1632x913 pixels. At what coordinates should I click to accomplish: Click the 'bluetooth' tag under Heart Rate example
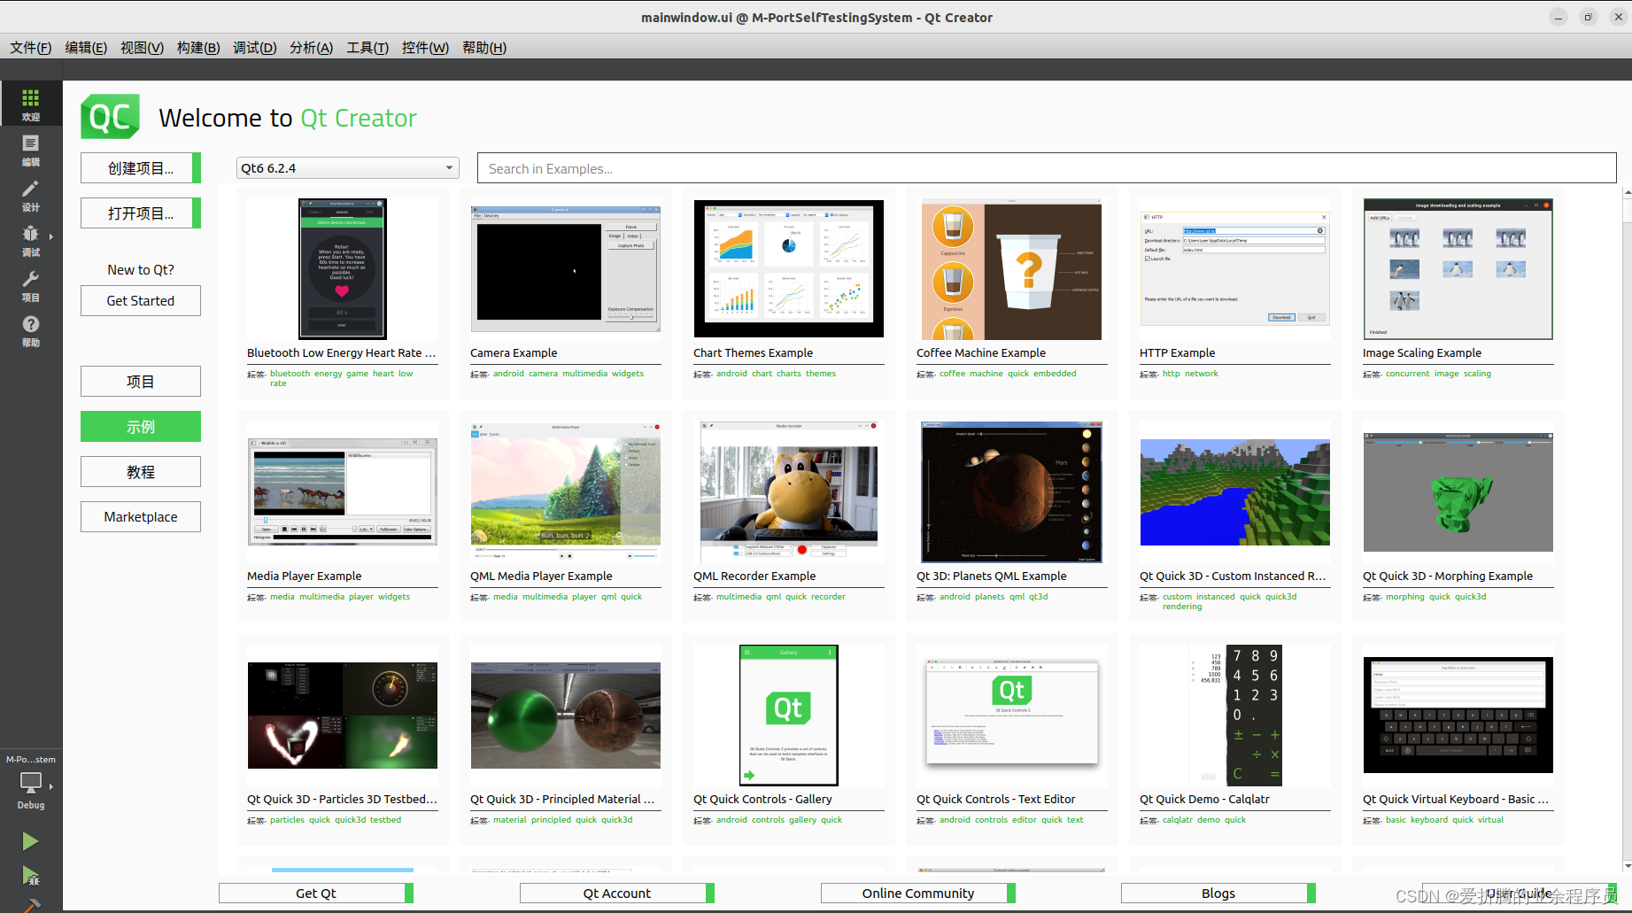coord(290,374)
